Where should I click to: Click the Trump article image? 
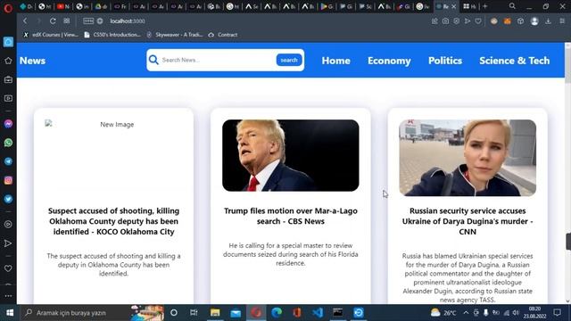click(x=290, y=155)
